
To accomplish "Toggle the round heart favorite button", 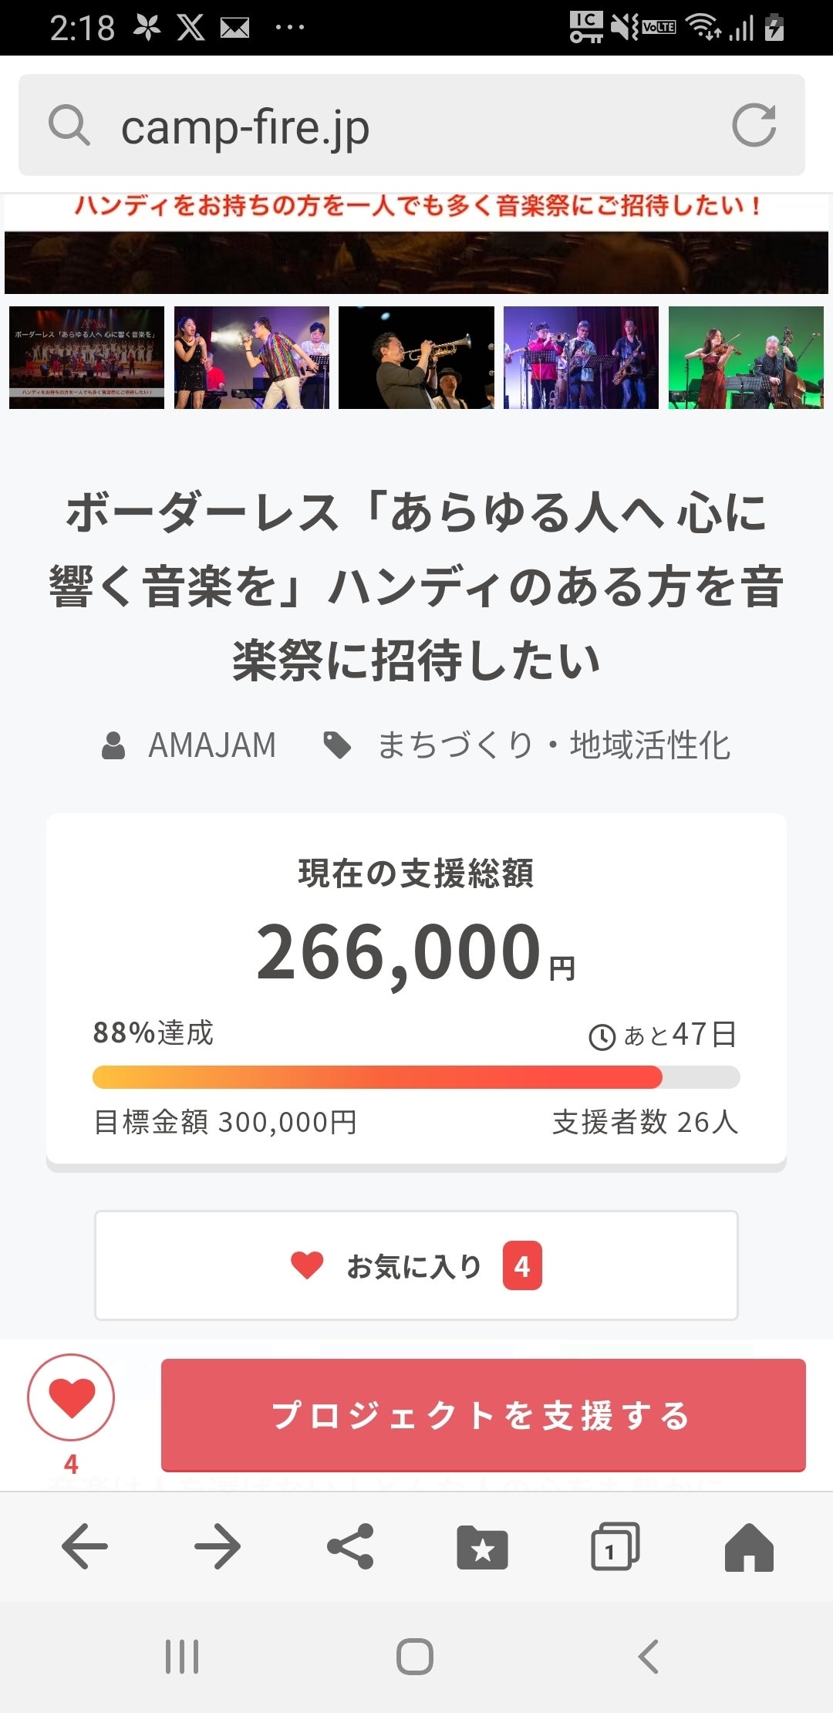I will (71, 1397).
